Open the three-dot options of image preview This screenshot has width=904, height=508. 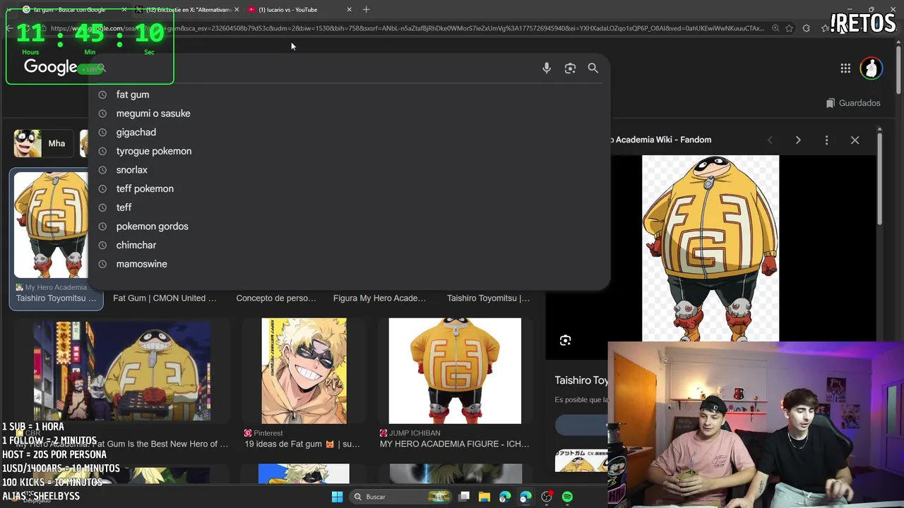point(826,140)
